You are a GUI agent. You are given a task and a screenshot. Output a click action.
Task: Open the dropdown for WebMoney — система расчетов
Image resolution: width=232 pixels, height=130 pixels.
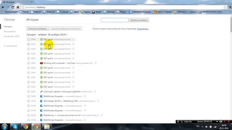click(101, 115)
